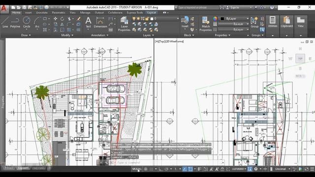315x177 pixels.
Task: Select the Rotate tool in Modify panel
Action: tap(63, 19)
